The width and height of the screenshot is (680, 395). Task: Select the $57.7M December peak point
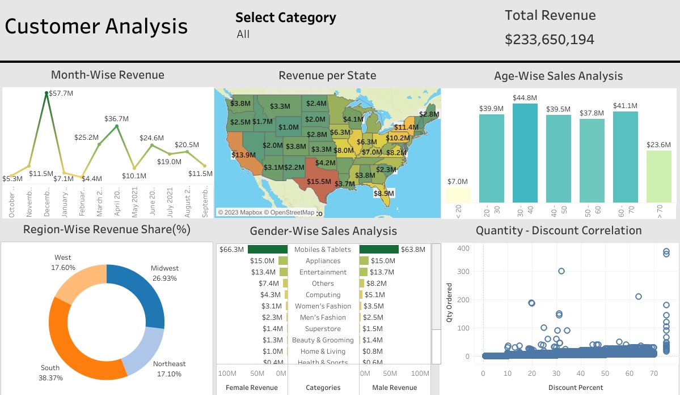point(47,93)
